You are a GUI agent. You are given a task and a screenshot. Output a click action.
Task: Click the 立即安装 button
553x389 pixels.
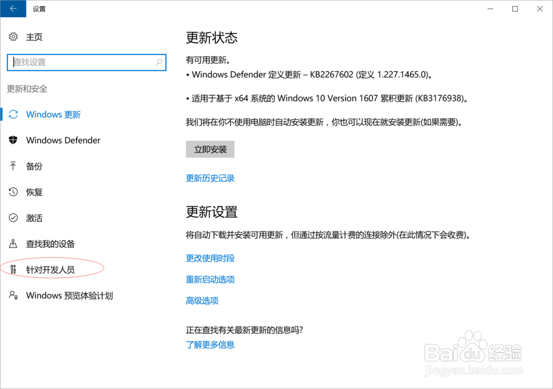click(210, 149)
